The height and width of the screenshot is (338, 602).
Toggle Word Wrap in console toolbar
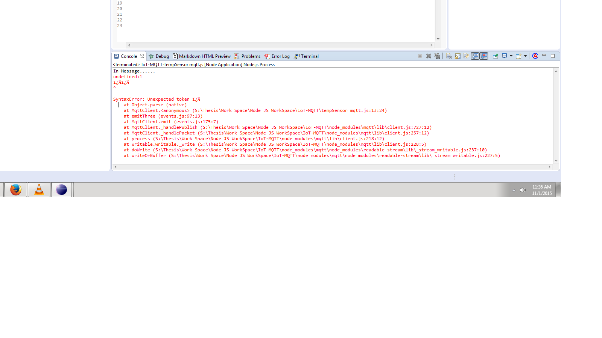click(466, 56)
